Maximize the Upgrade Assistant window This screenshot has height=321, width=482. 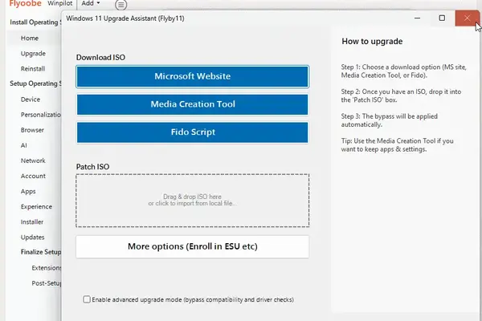[441, 17]
